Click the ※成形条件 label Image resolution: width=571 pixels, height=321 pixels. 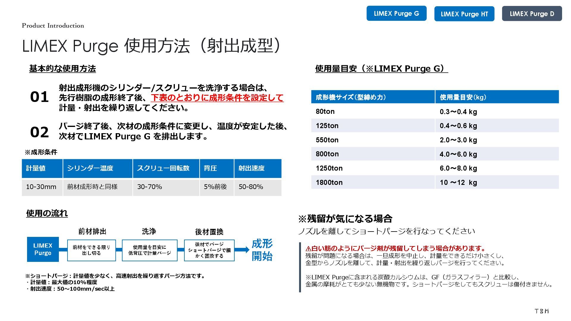[x=41, y=152]
